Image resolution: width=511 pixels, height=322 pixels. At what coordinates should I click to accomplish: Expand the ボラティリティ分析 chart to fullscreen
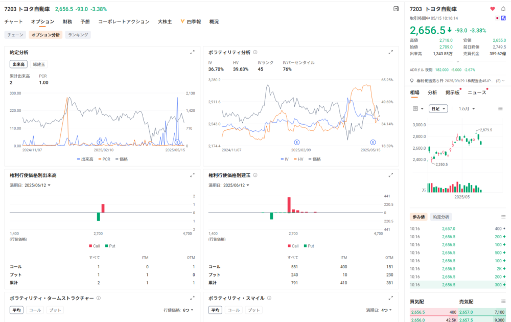point(390,52)
